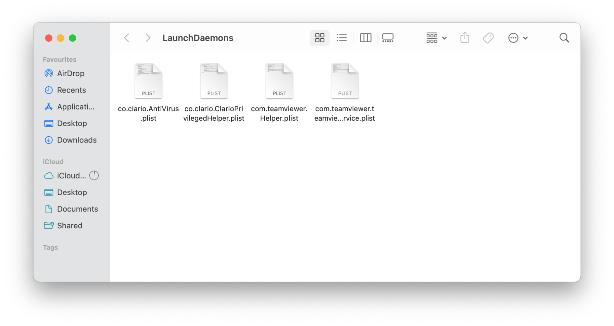This screenshot has width=614, height=326.
Task: Click the co.clario.ClarioPrivilegedHelper.plist file name
Action: click(214, 113)
